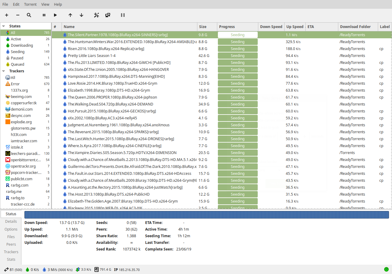
Task: Click the Pretty Little Liars Seeding progress bar
Action: tap(237, 56)
